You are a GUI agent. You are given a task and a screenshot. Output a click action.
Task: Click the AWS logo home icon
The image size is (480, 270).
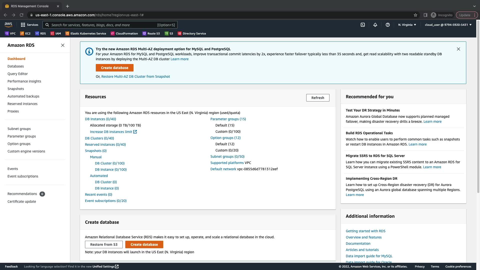point(8,24)
